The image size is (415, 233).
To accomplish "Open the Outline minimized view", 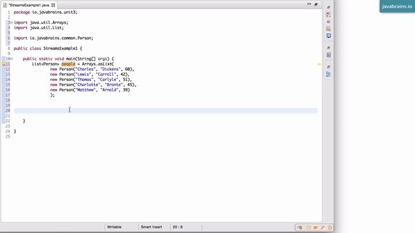I will (329, 74).
